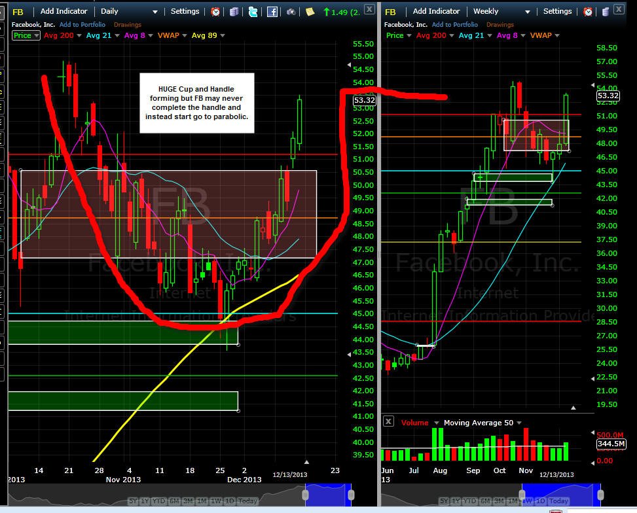Select 3M range in Daily chart
Image resolution: width=637 pixels, height=513 pixels.
tap(188, 501)
